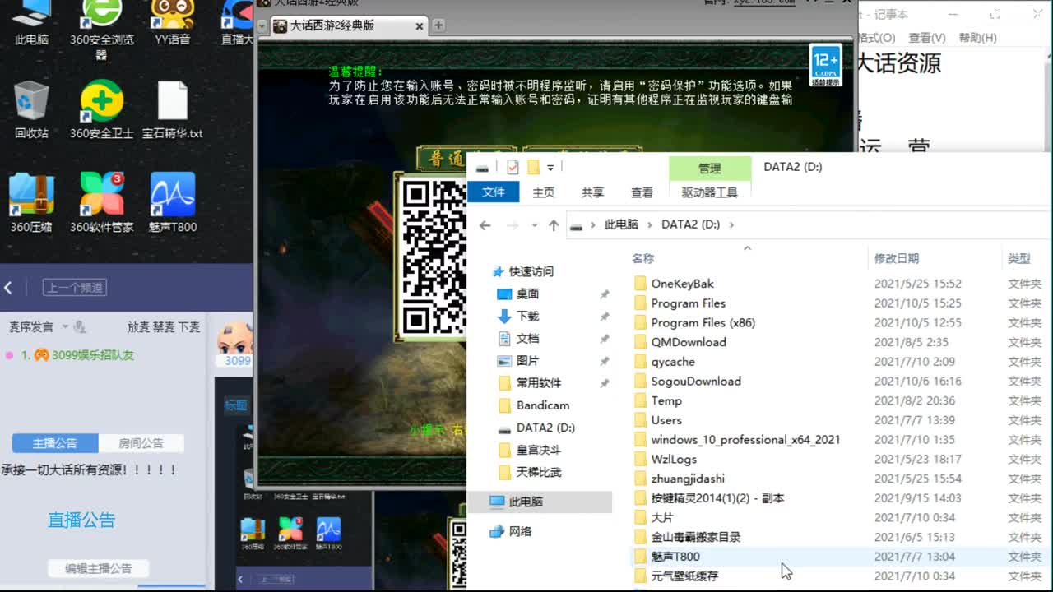The width and height of the screenshot is (1053, 592).
Task: Click properties checkmark icon in Explorer quick access toolbar
Action: (x=513, y=168)
